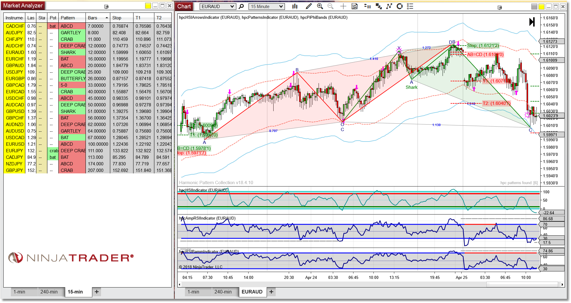Viewport: 571px width, 303px height.
Task: Click the Bars column sort arrow
Action: coord(107,18)
